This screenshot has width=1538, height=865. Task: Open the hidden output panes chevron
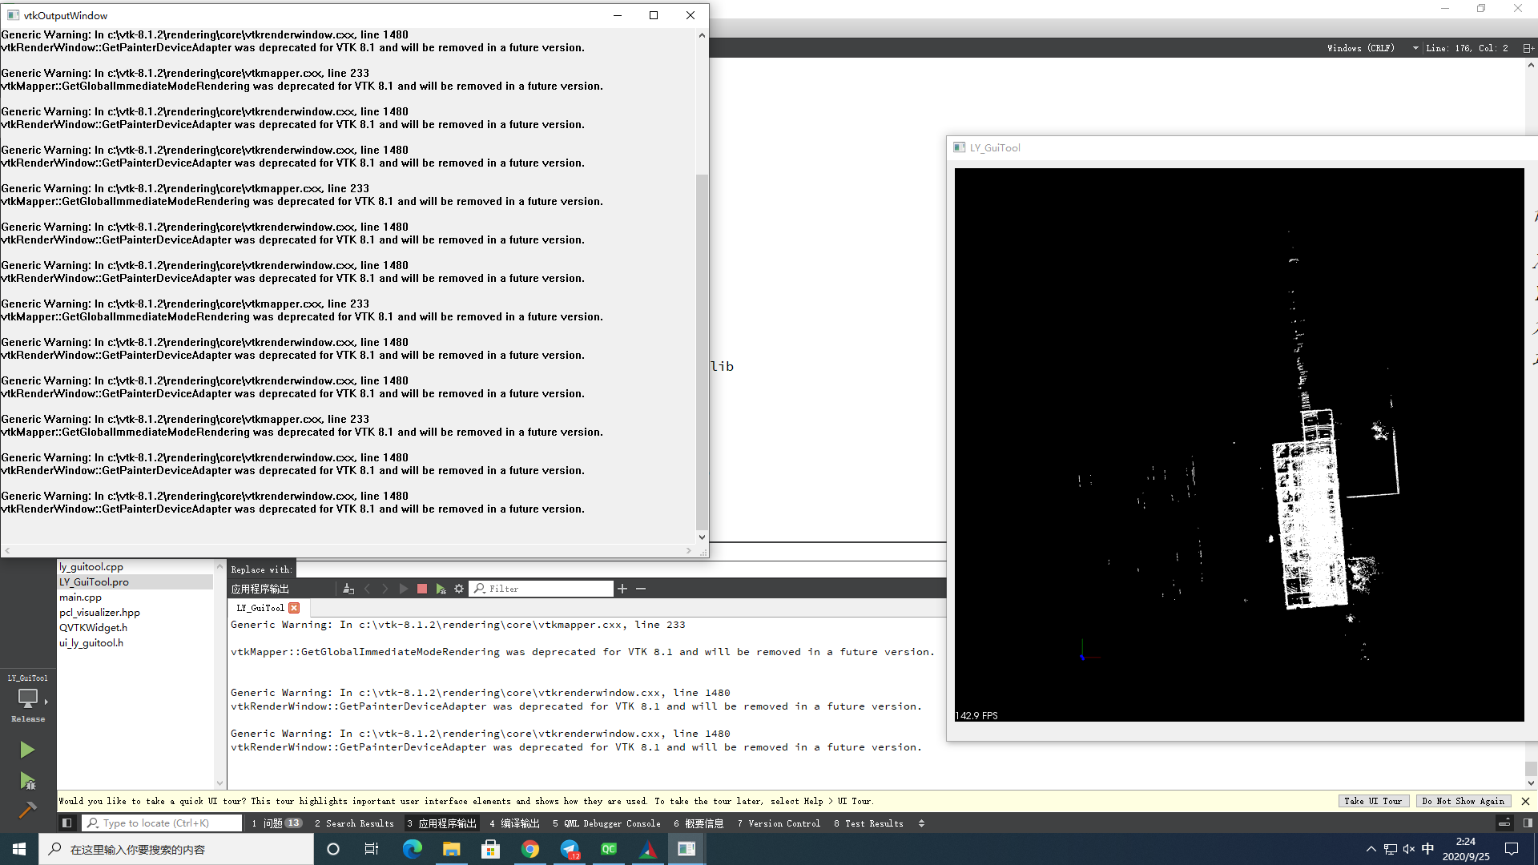(x=922, y=823)
